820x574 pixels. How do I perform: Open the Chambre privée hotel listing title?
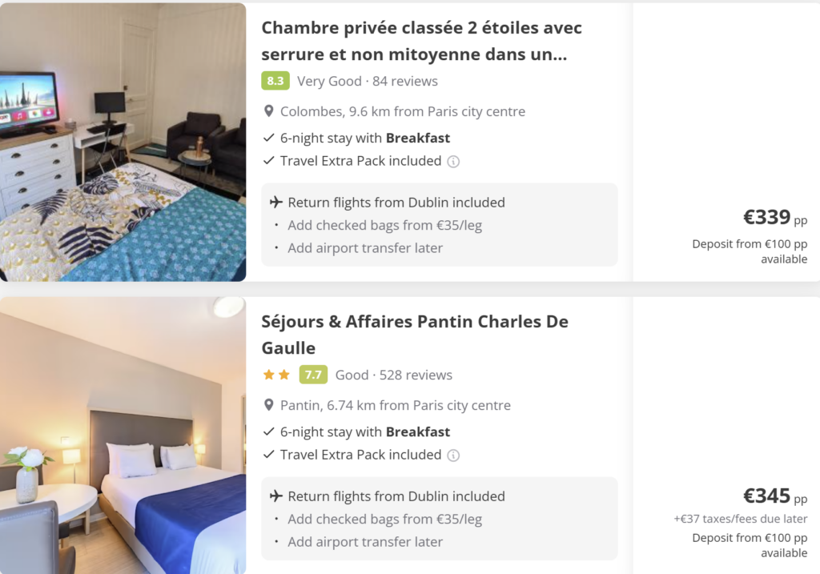pyautogui.click(x=422, y=40)
